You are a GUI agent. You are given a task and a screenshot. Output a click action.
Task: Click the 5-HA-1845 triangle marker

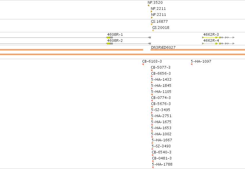click(x=152, y=89)
